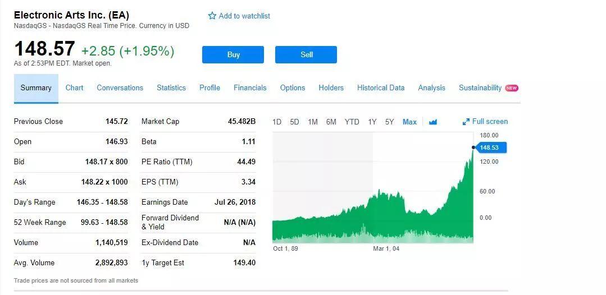The width and height of the screenshot is (606, 295).
Task: Go to the Financials tab
Action: click(x=250, y=87)
